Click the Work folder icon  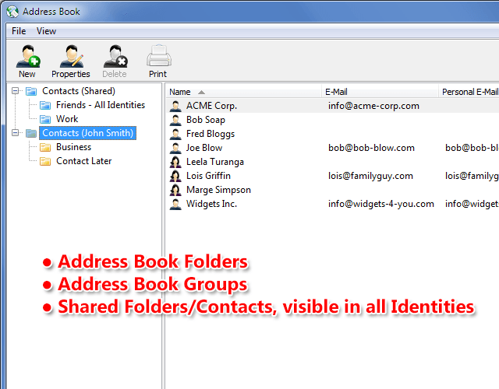[x=45, y=119]
